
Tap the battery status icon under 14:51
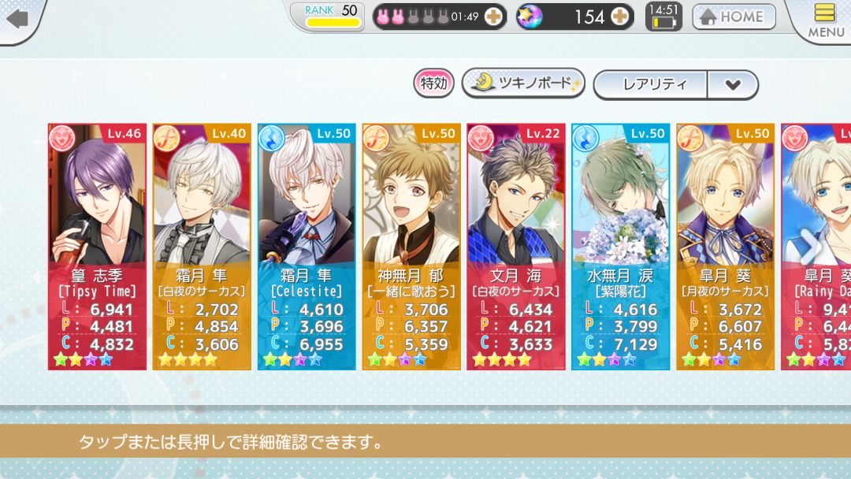(663, 23)
